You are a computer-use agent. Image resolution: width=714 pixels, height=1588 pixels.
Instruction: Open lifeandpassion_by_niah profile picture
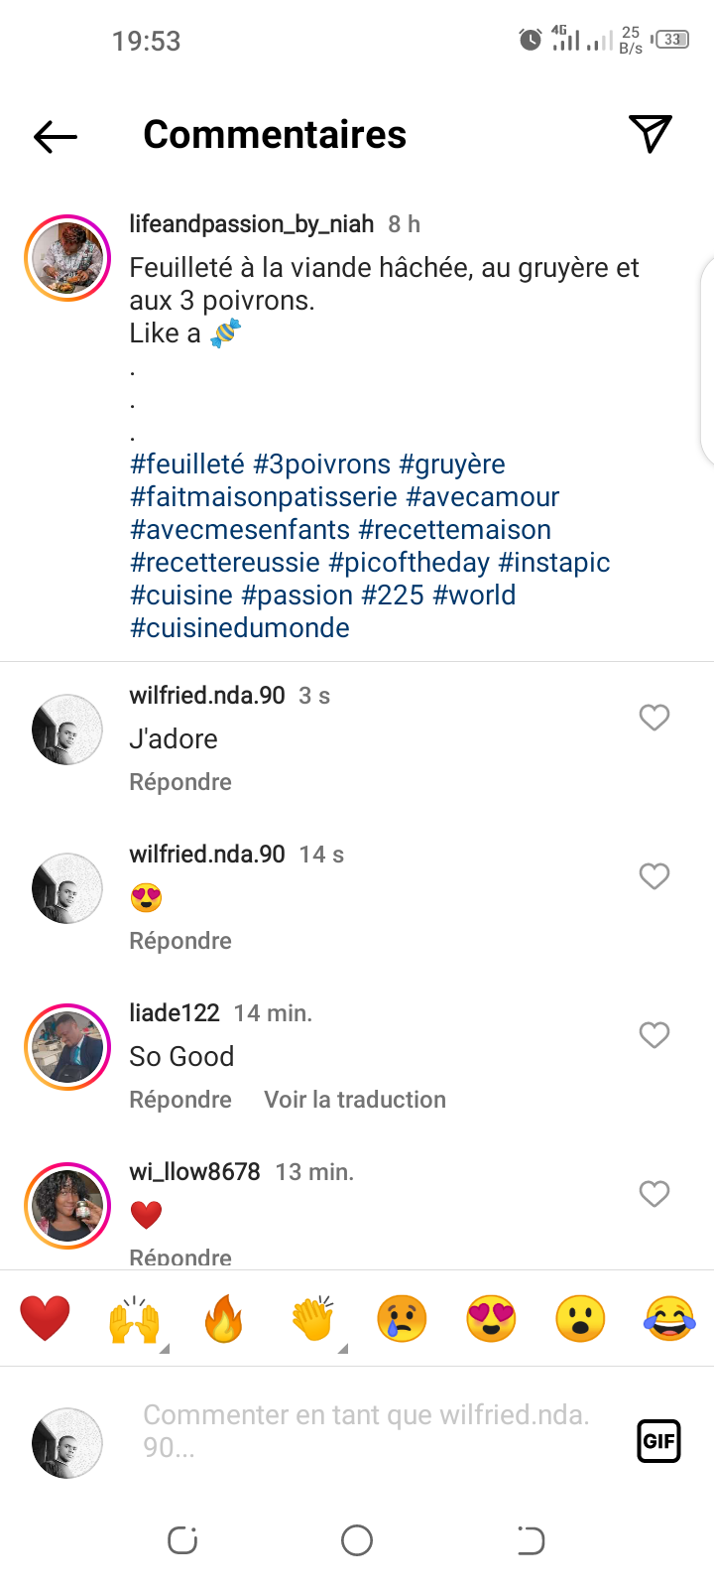67,257
